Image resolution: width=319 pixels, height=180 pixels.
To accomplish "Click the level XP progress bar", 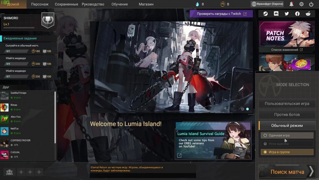I will (19, 28).
